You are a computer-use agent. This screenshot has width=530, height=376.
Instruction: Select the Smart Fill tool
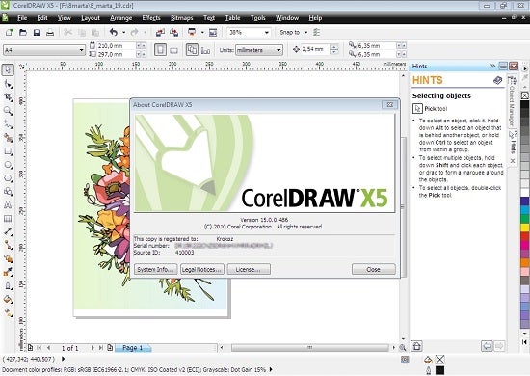(x=8, y=138)
